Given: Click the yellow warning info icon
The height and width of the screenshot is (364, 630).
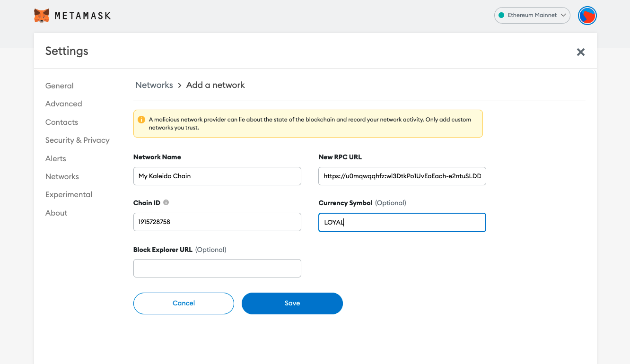Looking at the screenshot, I should click(141, 120).
